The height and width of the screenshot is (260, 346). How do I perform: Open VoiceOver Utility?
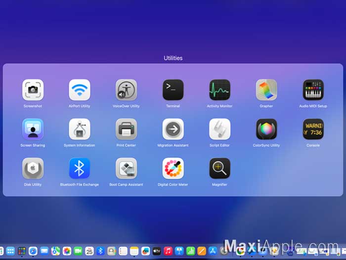126,90
